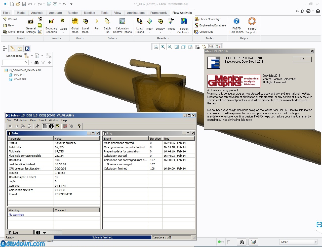Click the goal plot icon in solver toolbar
Screen dimensions: 322x247
(x=65, y=126)
